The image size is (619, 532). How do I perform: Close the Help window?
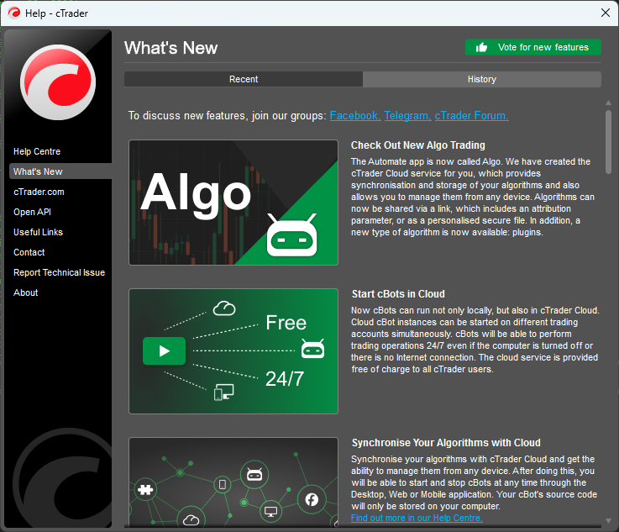pyautogui.click(x=606, y=13)
